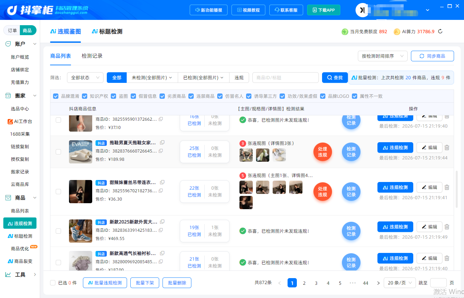
Task: Open the 全部状态 filter dropdown
Action: pyautogui.click(x=85, y=78)
